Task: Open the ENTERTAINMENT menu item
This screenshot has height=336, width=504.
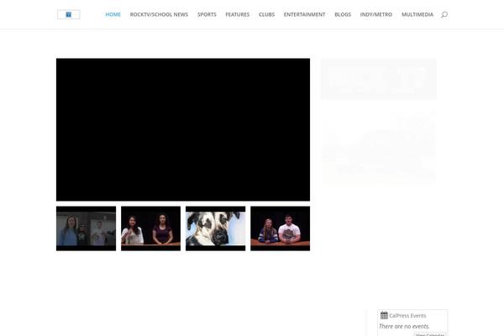Action: pos(304,14)
